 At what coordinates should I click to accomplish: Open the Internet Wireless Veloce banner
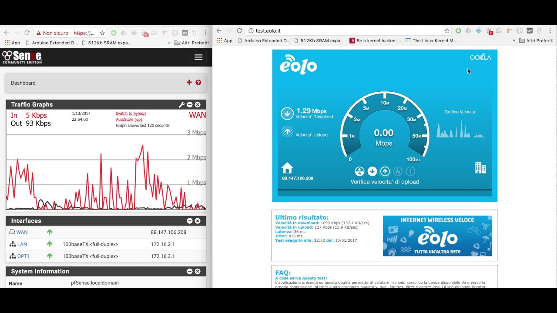tap(437, 236)
